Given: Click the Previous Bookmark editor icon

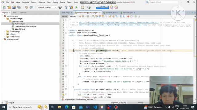Looking at the screenshot, I should pyautogui.click(x=110, y=16).
